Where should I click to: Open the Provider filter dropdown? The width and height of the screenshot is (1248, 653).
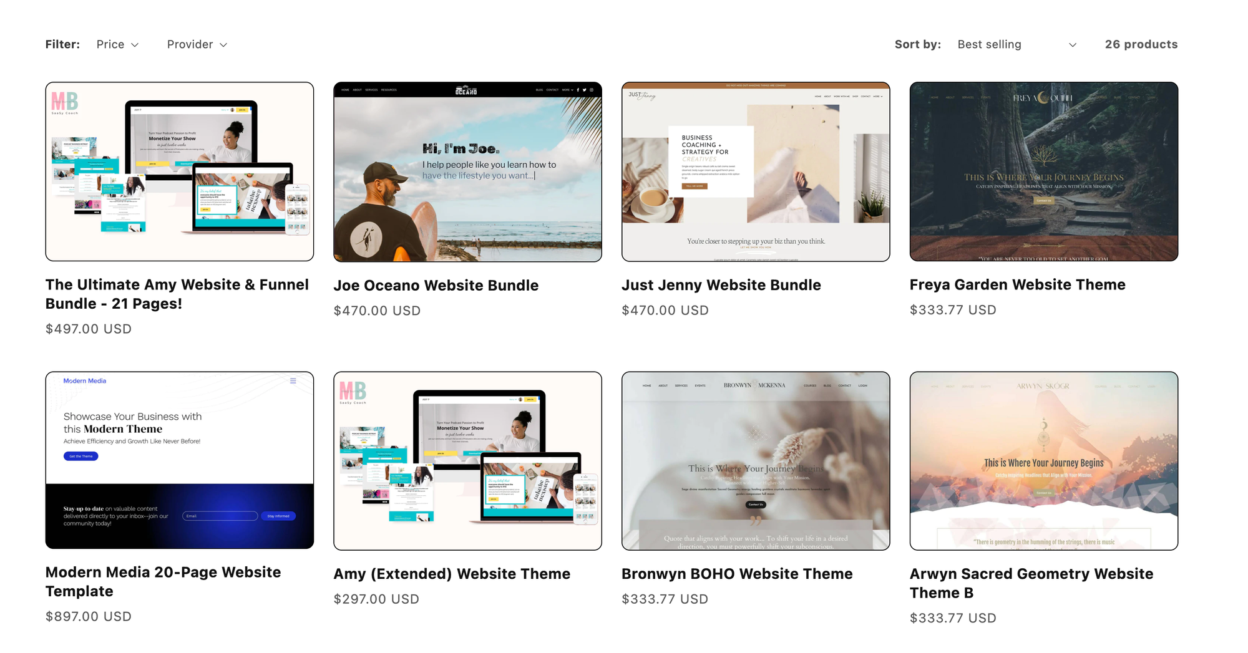tap(197, 44)
